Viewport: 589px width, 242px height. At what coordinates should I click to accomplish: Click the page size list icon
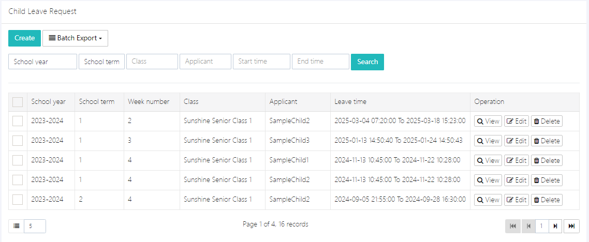(17, 226)
